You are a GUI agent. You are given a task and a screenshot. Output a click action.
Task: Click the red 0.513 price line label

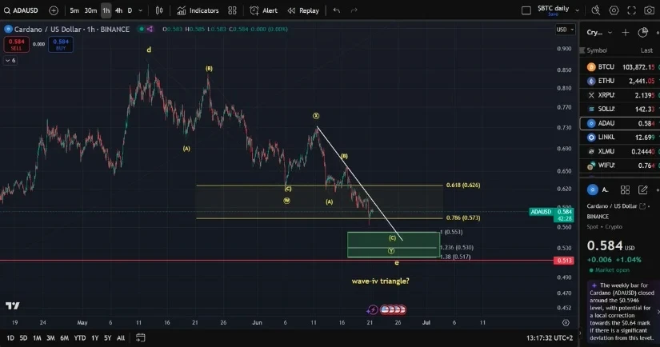564,261
